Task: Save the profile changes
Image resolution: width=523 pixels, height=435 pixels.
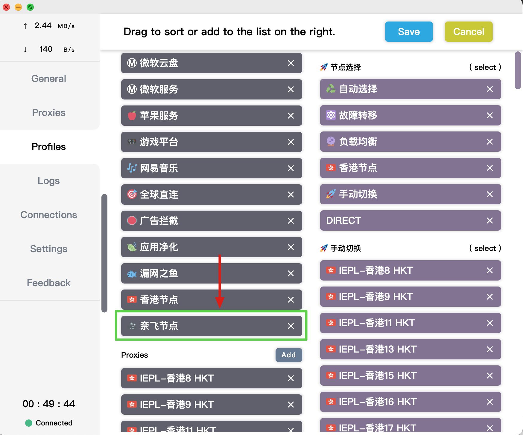Action: [x=409, y=32]
